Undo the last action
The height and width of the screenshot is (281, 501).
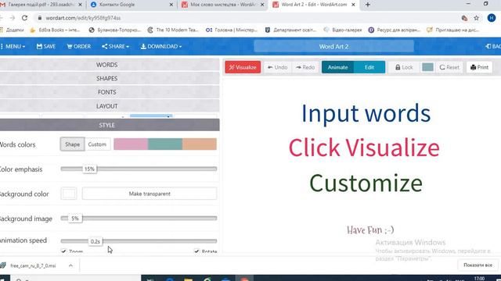[277, 67]
